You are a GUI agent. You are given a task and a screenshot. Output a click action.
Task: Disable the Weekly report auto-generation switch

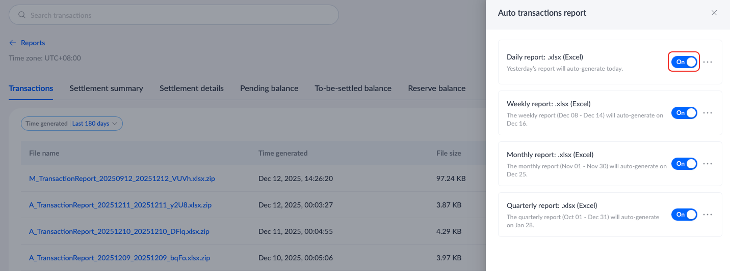[684, 113]
